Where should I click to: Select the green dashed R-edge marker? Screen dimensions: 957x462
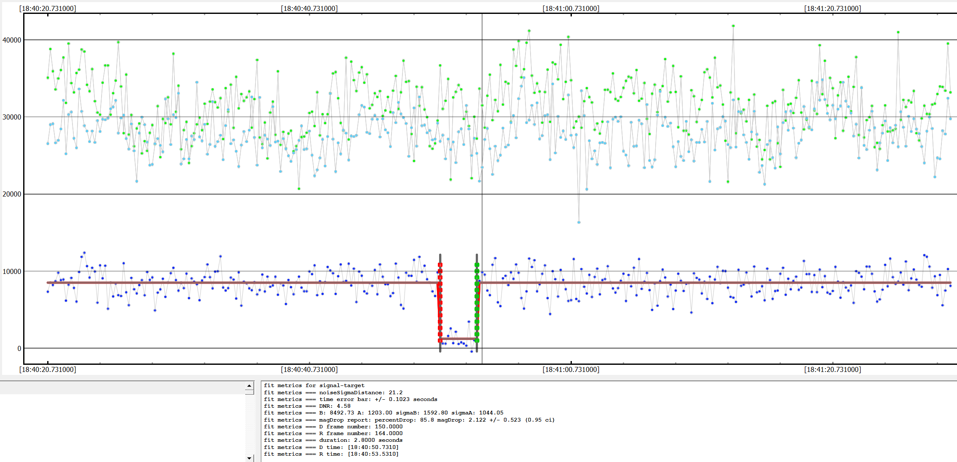[477, 303]
